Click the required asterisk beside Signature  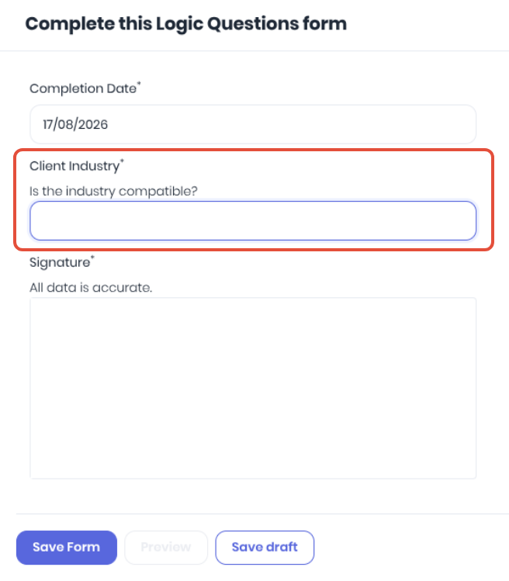point(92,258)
